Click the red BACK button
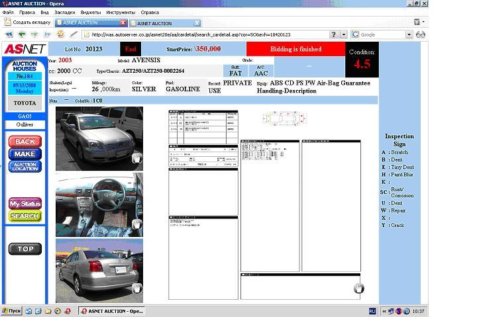 tap(25, 142)
